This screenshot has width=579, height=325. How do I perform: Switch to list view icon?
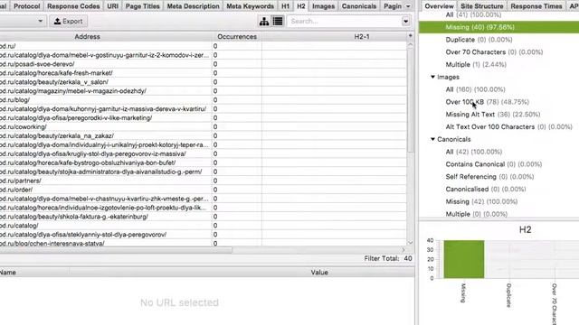pyautogui.click(x=278, y=22)
